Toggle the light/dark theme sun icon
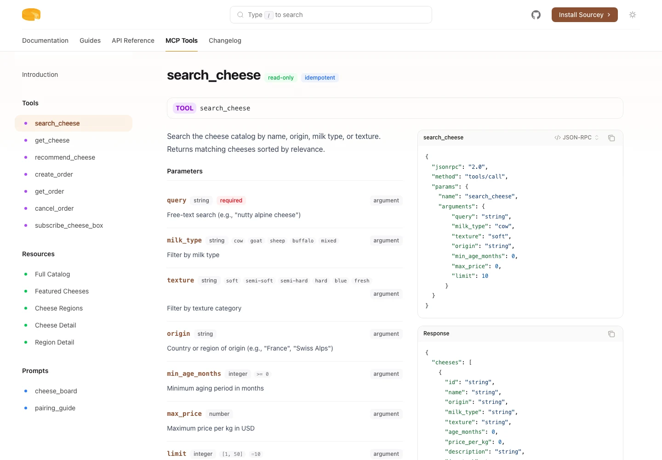This screenshot has height=460, width=662. point(633,15)
